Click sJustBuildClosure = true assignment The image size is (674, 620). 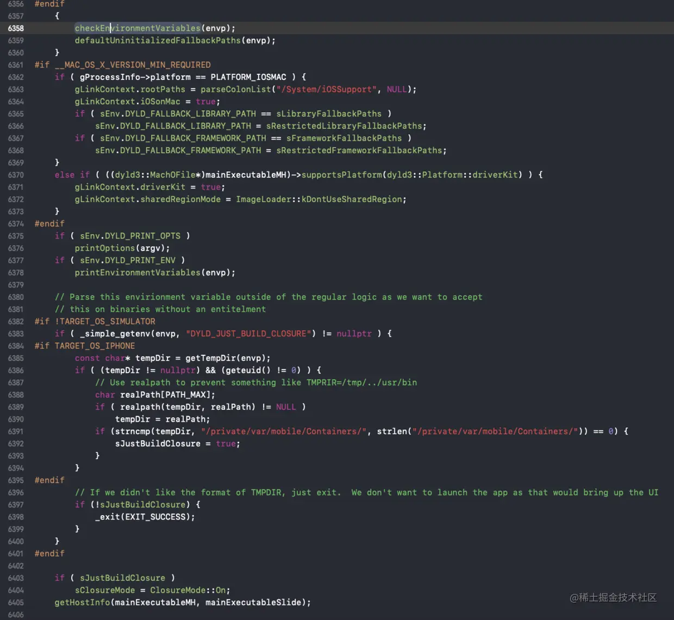(x=177, y=444)
